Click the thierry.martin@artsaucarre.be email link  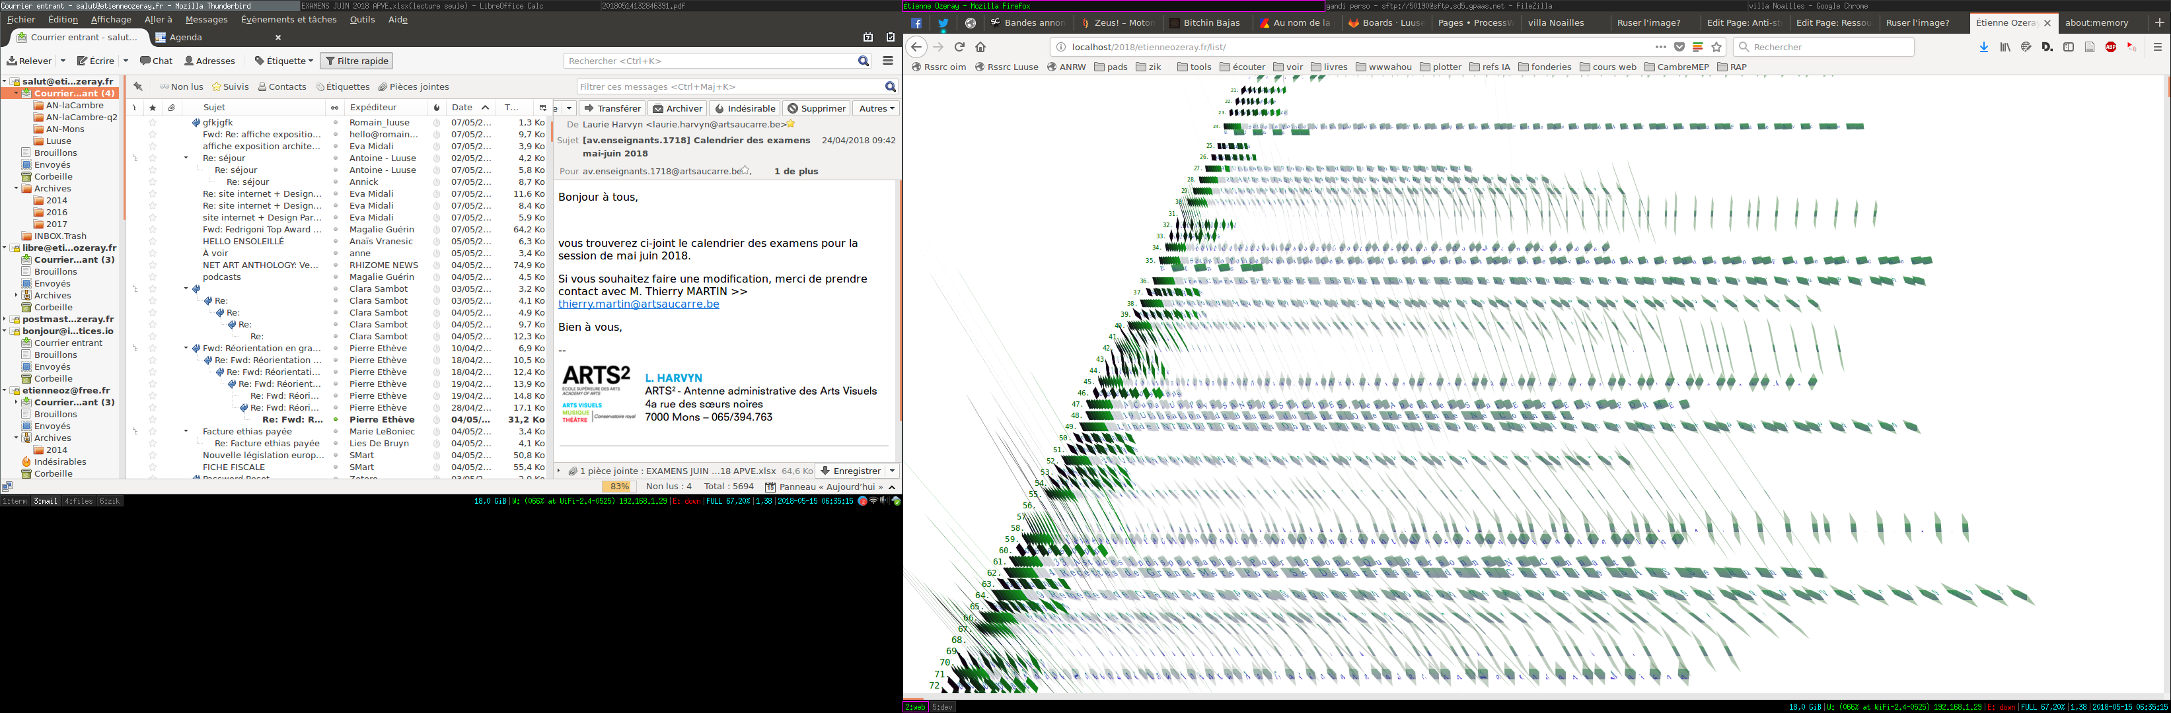[x=638, y=304]
